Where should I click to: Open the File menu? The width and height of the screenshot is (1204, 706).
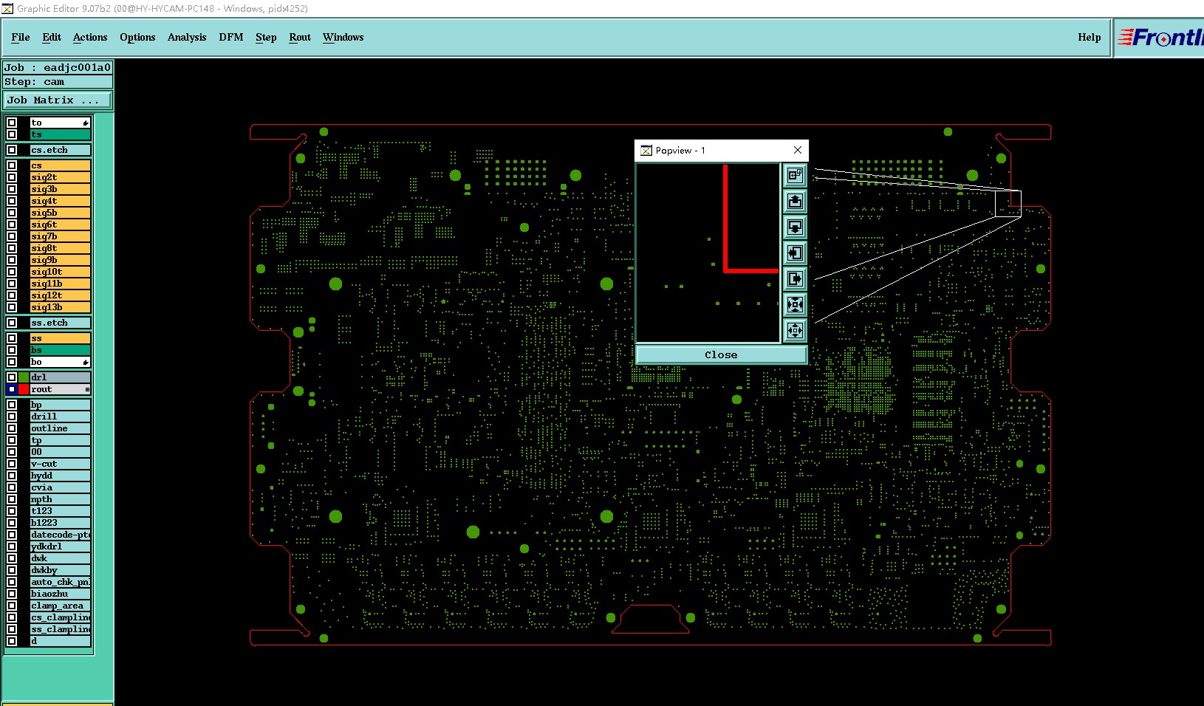(21, 37)
